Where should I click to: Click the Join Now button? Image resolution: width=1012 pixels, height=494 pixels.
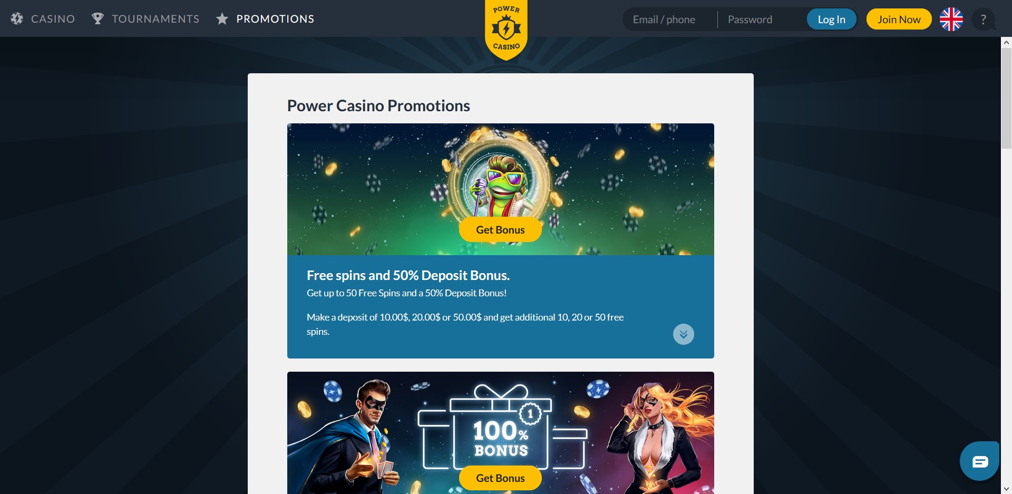(899, 20)
